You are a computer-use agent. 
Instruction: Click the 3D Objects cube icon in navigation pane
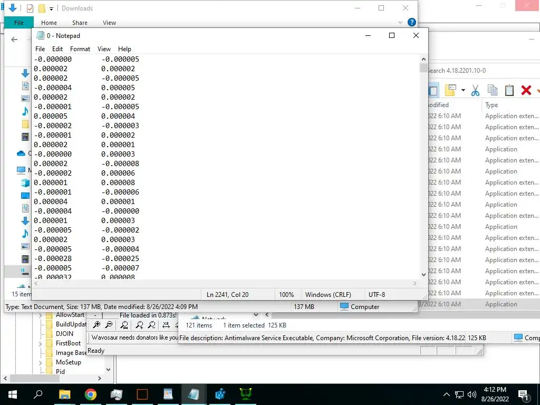(25, 183)
